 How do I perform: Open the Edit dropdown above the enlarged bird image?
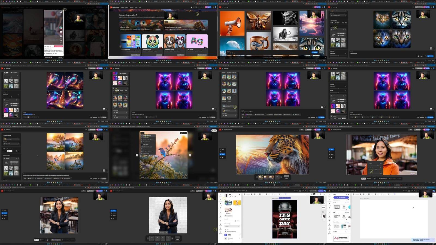point(142,133)
